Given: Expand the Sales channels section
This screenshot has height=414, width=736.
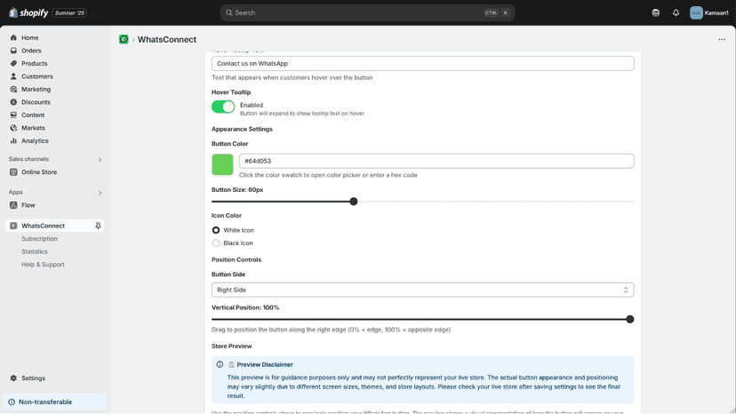Looking at the screenshot, I should pyautogui.click(x=100, y=160).
